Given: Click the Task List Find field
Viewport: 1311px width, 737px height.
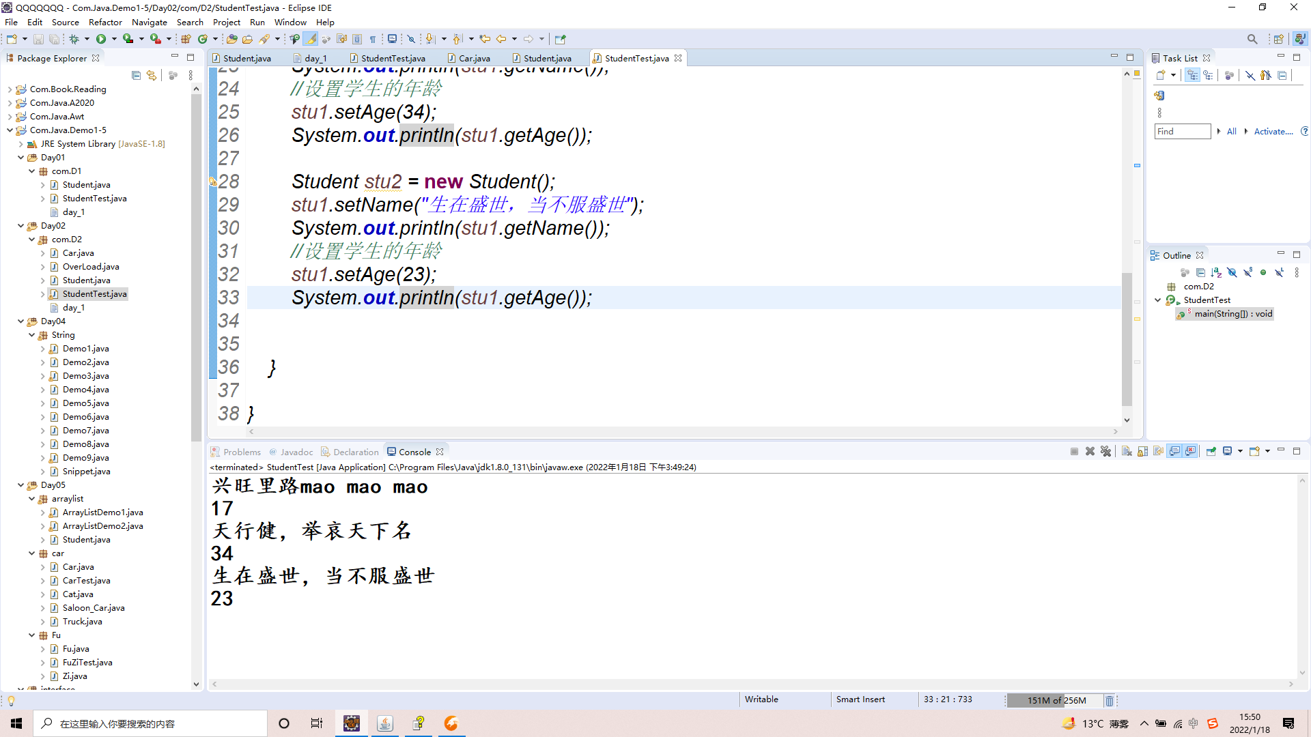Looking at the screenshot, I should pos(1182,132).
